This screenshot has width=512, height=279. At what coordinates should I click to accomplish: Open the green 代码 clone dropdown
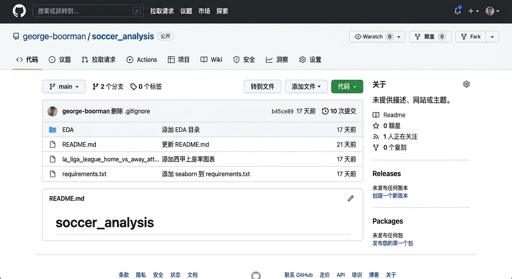347,86
